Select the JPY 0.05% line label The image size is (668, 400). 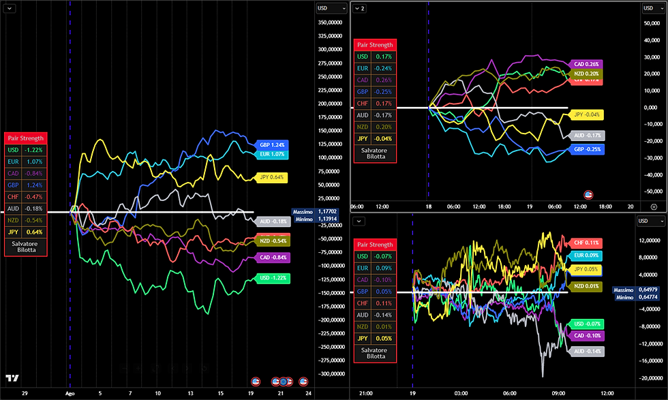click(x=586, y=269)
